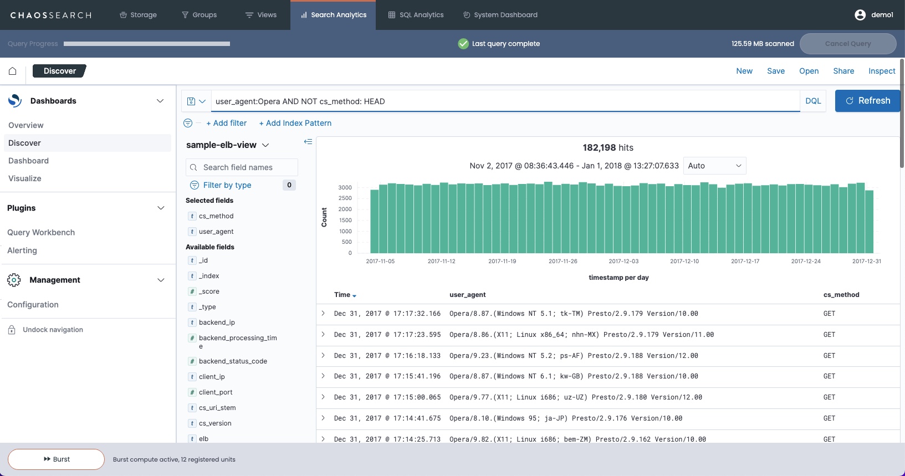The image size is (905, 476).
Task: Click the saved query disk icon
Action: (192, 101)
